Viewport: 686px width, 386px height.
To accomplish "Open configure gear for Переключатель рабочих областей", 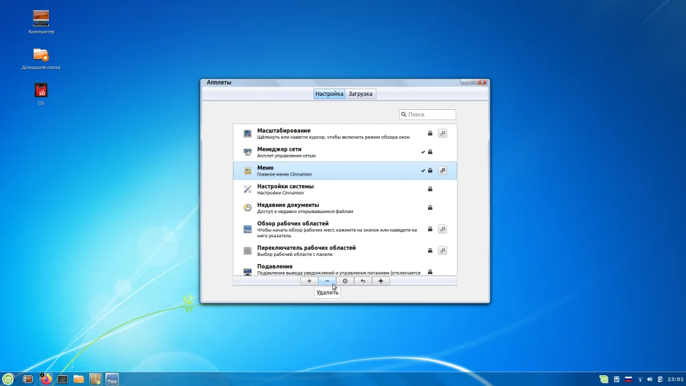I will click(x=442, y=251).
